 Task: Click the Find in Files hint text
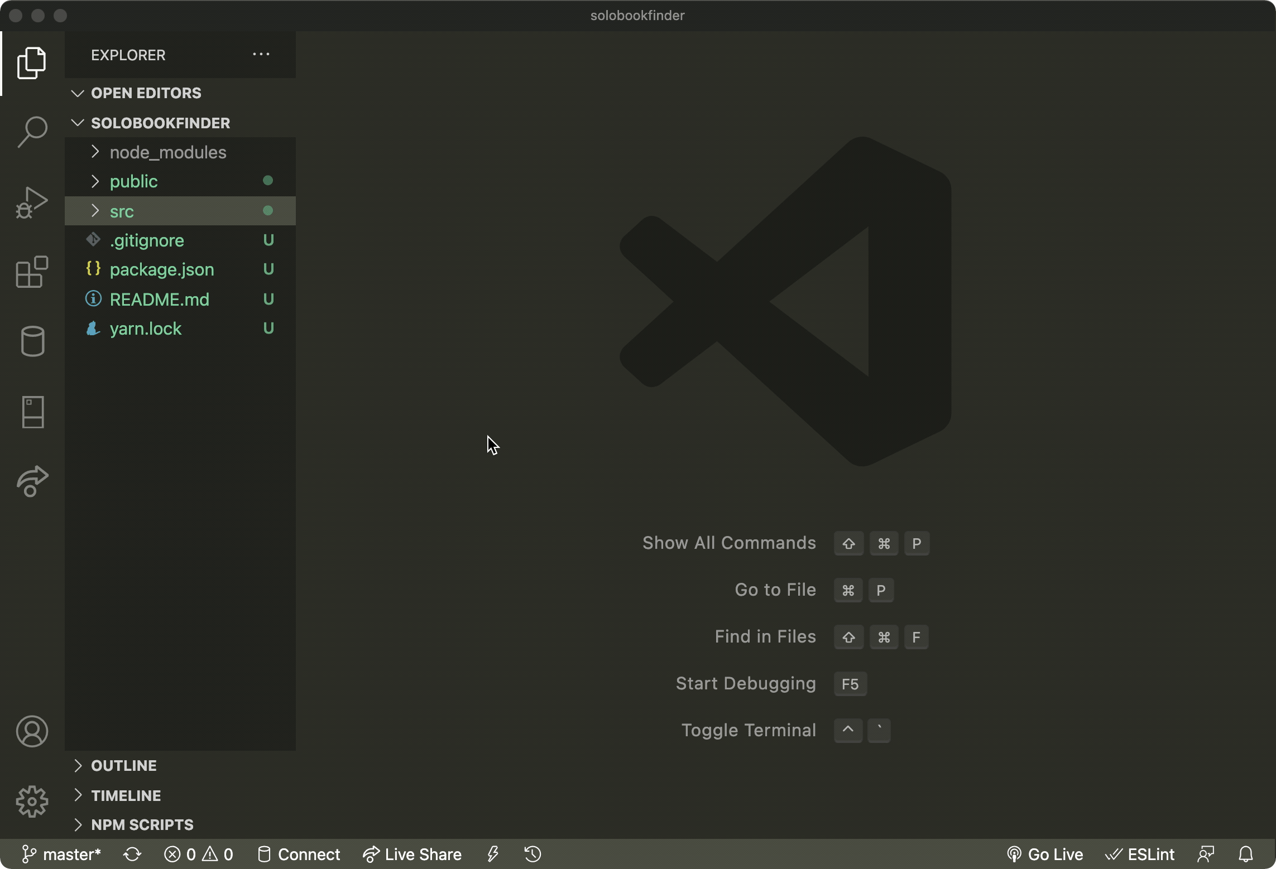pyautogui.click(x=765, y=636)
